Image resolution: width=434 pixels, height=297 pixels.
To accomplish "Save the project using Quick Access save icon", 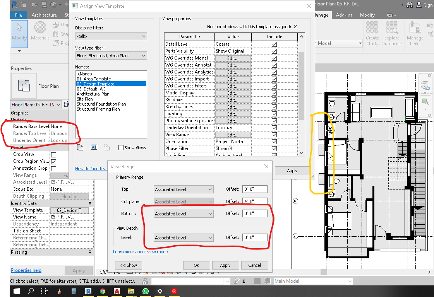I will click(44, 5).
